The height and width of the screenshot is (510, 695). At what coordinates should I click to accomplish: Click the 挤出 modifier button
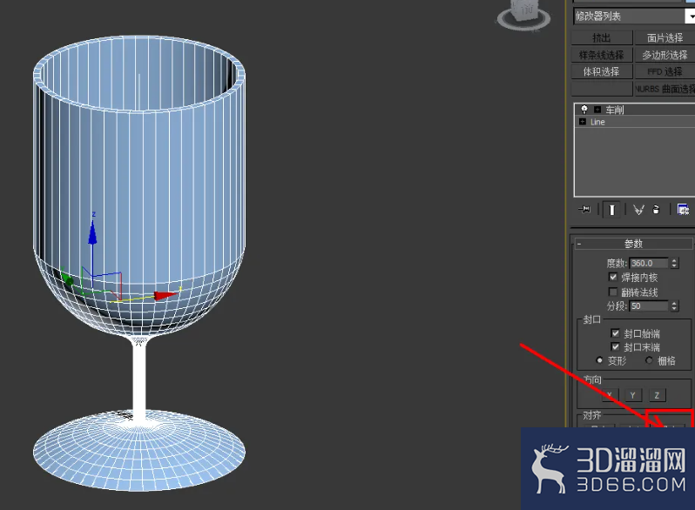[x=602, y=38]
